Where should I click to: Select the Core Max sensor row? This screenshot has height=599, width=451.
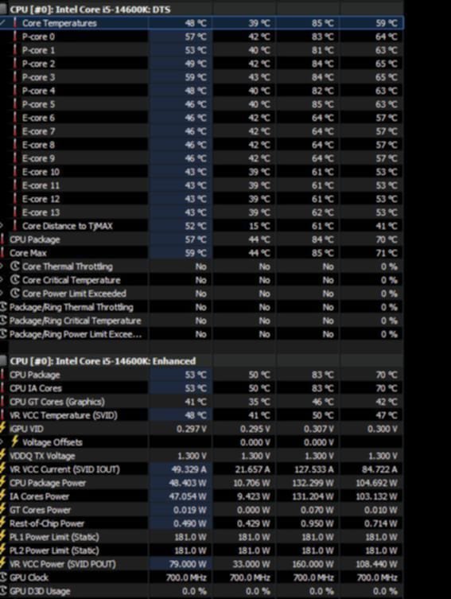pos(201,253)
